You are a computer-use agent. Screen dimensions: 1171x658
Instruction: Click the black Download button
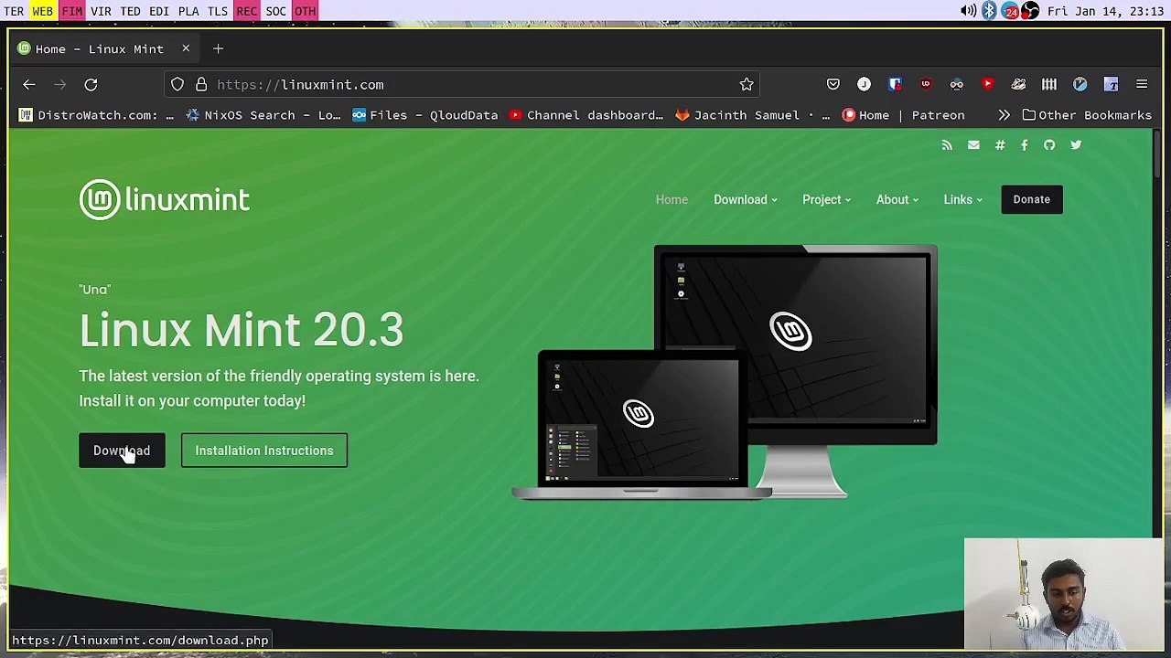122,451
